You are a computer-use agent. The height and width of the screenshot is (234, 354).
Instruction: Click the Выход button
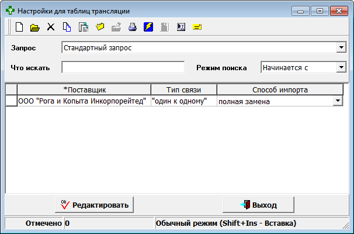coord(259,205)
